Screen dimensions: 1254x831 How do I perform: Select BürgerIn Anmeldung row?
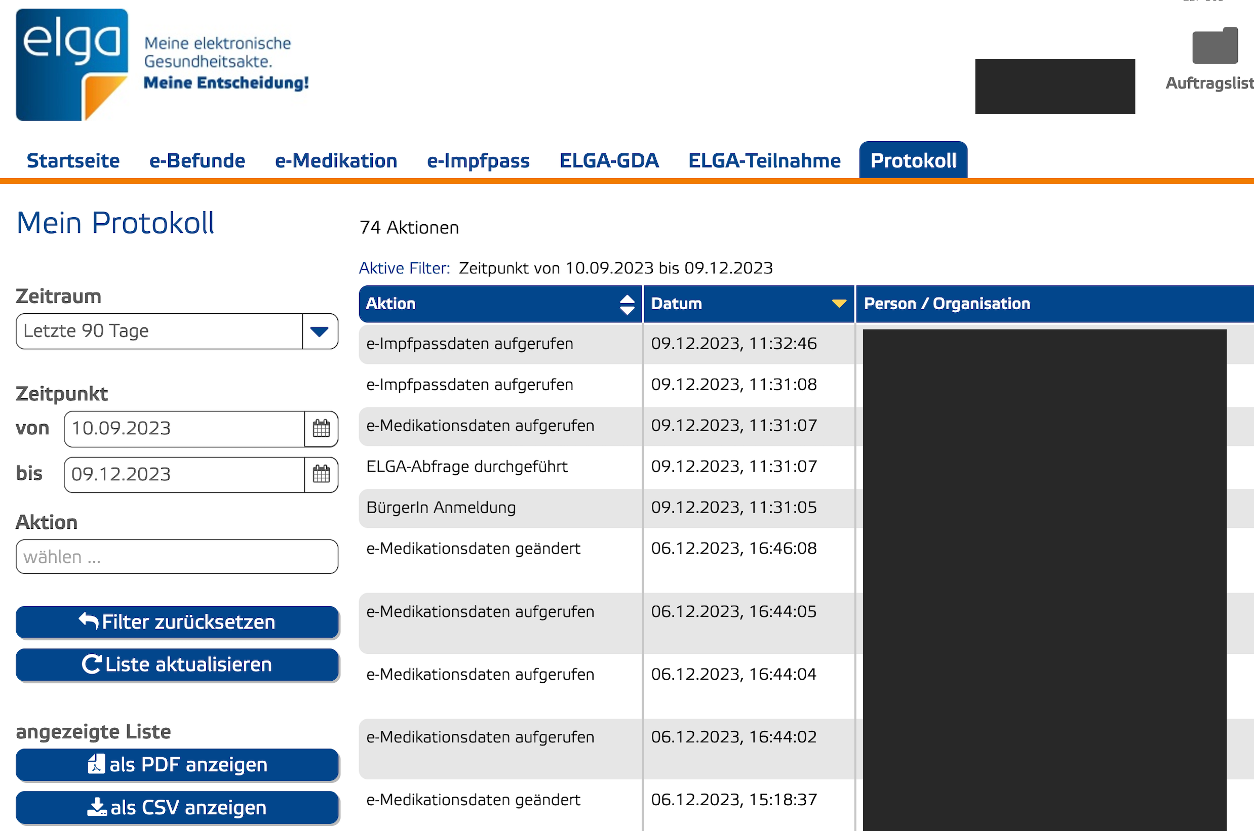coord(441,508)
